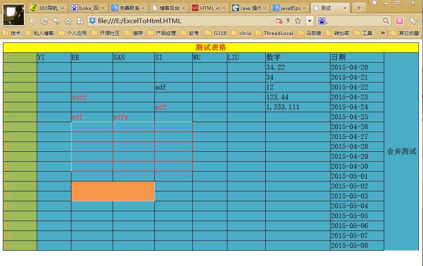The height and width of the screenshot is (266, 423).
Task: Click the cell containing 34.22
Action: (x=298, y=67)
